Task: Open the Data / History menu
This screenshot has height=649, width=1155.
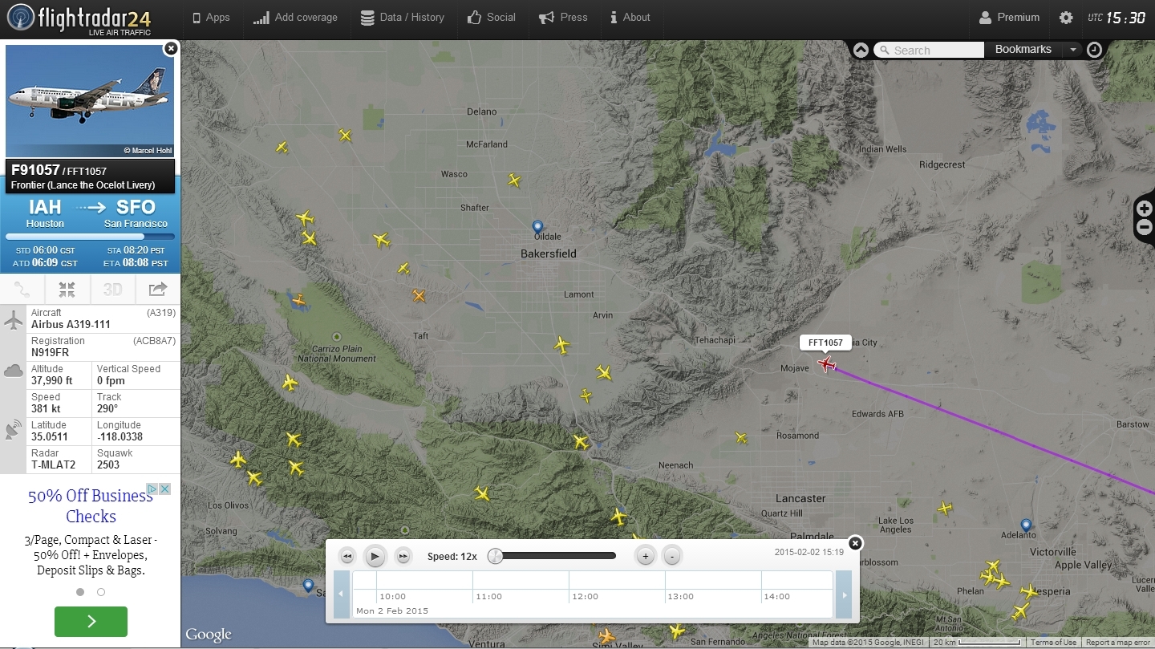Action: click(402, 18)
